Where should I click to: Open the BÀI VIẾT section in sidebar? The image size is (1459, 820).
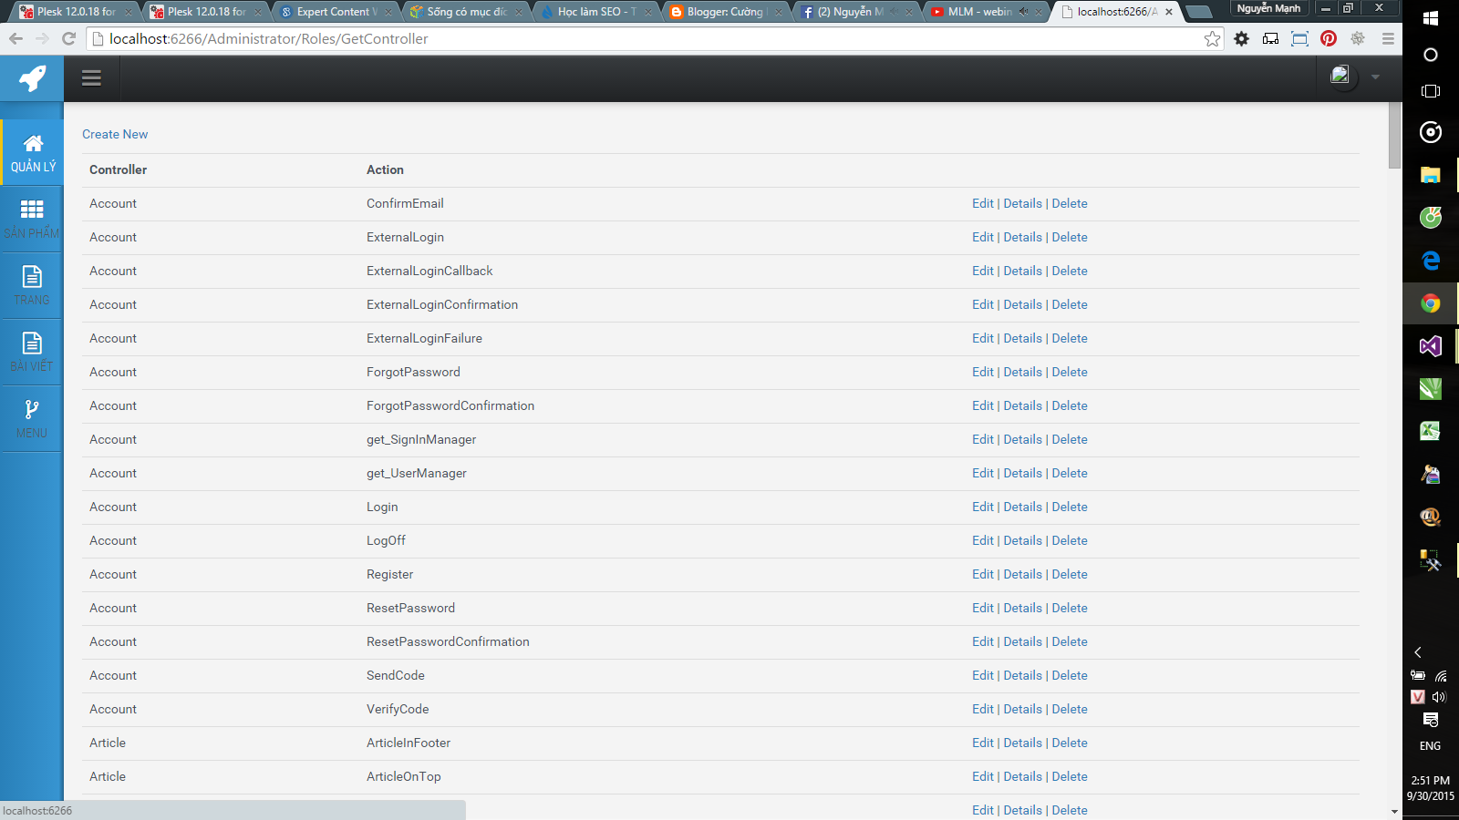pyautogui.click(x=32, y=351)
